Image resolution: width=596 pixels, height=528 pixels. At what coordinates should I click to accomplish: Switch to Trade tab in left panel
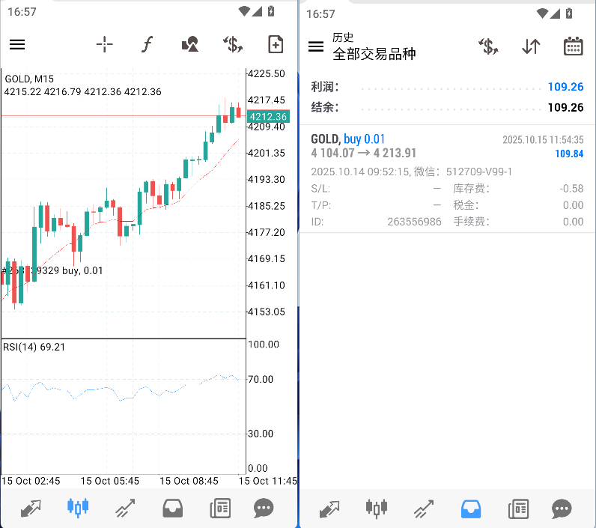[125, 509]
